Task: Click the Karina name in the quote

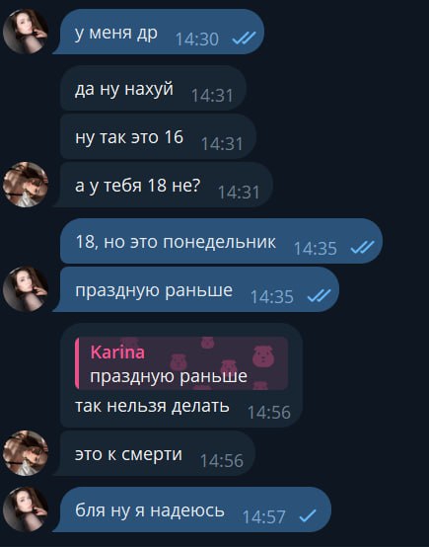Action: point(117,352)
